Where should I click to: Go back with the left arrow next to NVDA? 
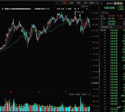[x=101, y=4]
